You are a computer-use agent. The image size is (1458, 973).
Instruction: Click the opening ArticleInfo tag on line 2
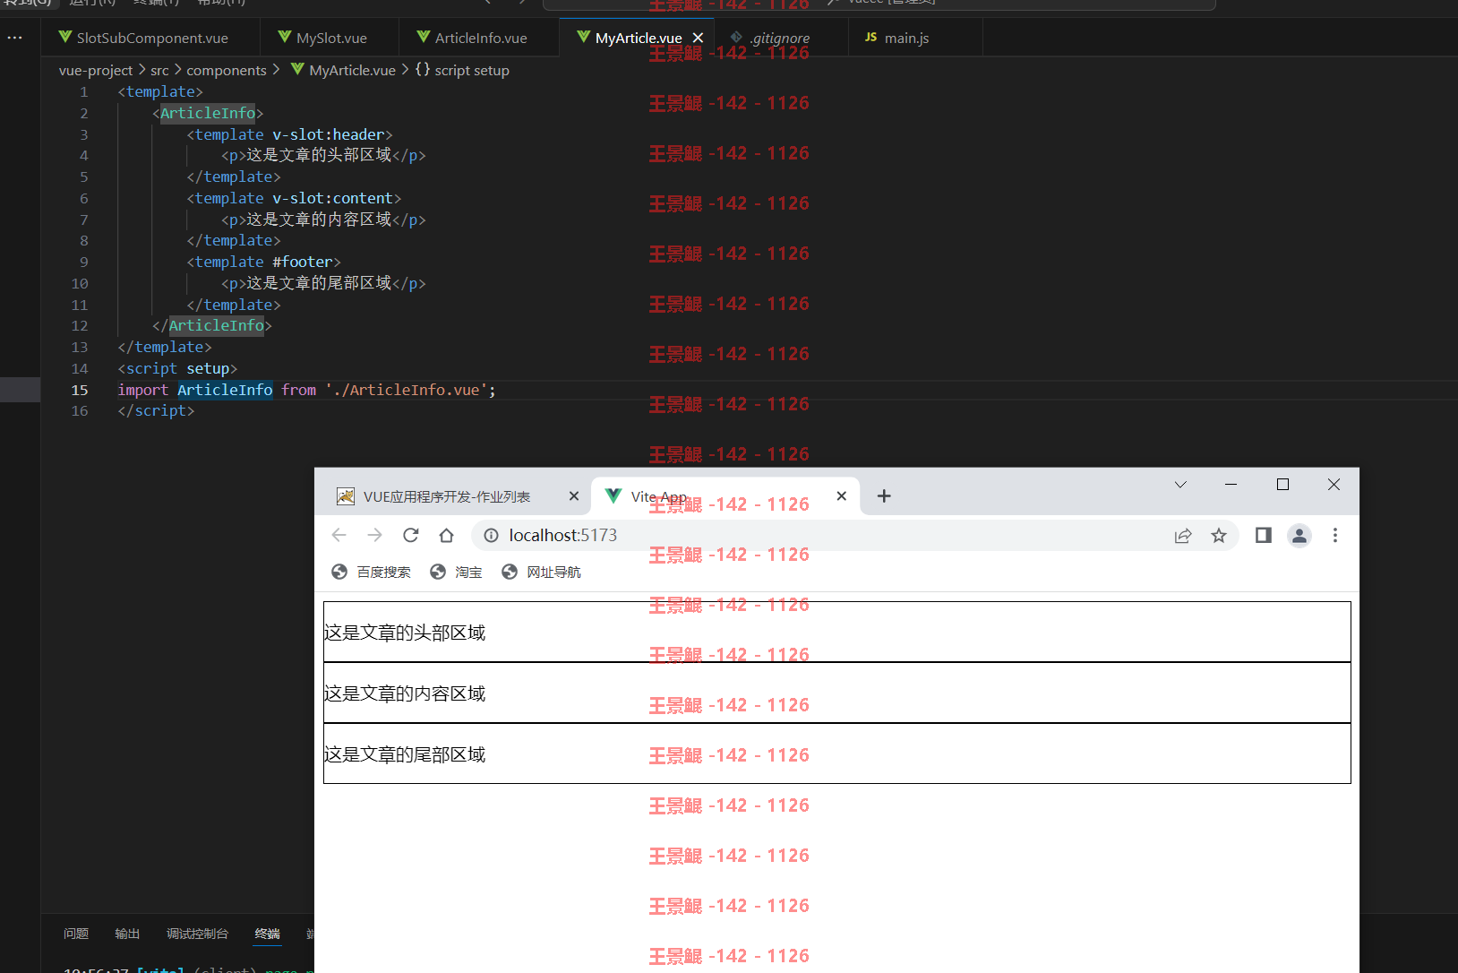click(x=208, y=113)
